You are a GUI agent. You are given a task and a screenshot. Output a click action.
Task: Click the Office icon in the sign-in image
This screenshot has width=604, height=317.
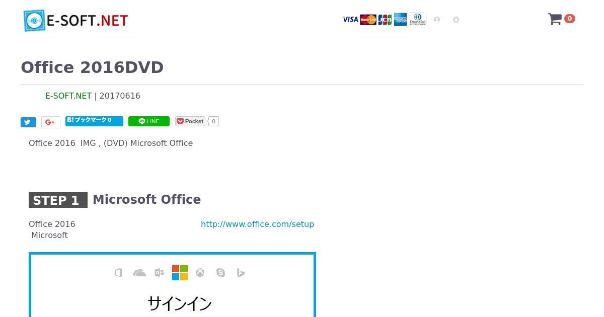point(118,273)
